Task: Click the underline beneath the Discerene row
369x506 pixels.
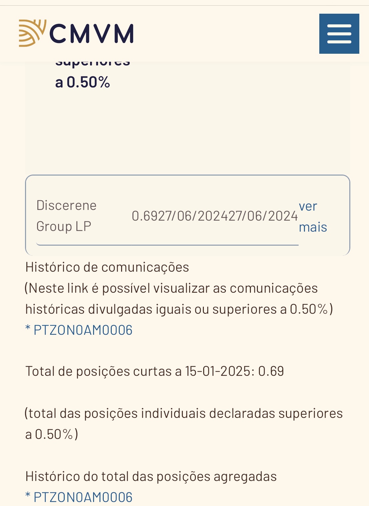Action: (x=167, y=245)
